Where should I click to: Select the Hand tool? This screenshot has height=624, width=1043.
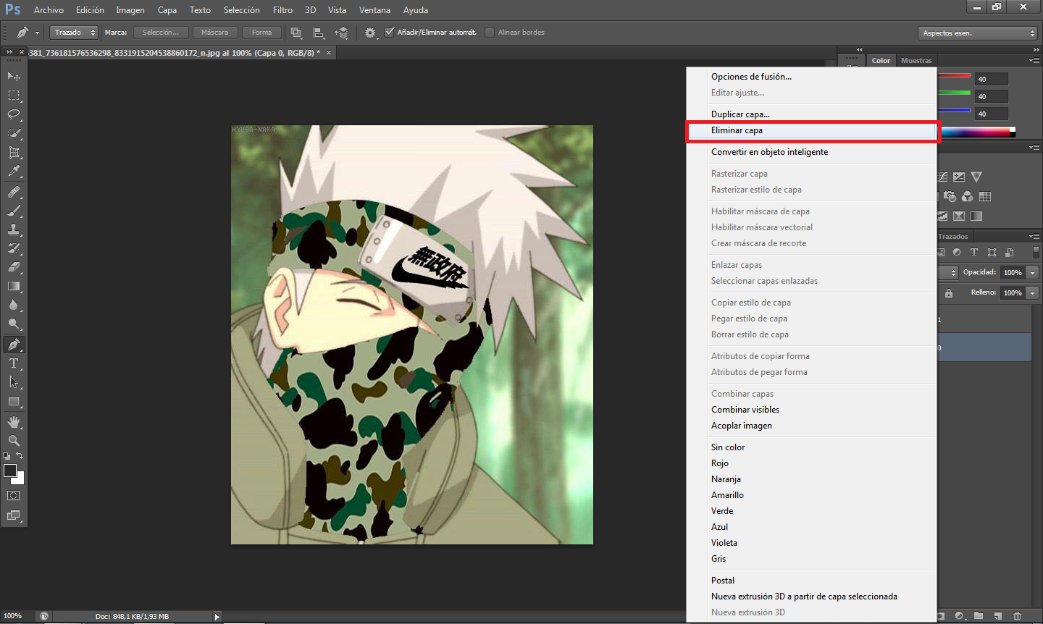click(x=14, y=421)
